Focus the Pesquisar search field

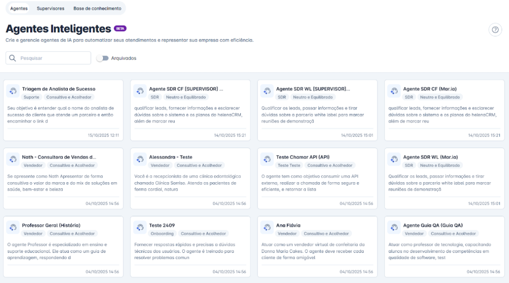tap(48, 58)
